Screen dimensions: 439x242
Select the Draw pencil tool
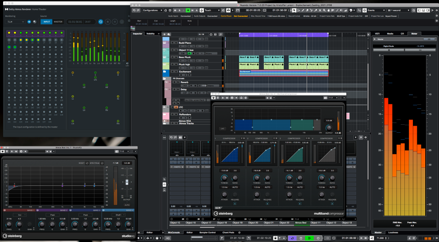[x=302, y=10]
